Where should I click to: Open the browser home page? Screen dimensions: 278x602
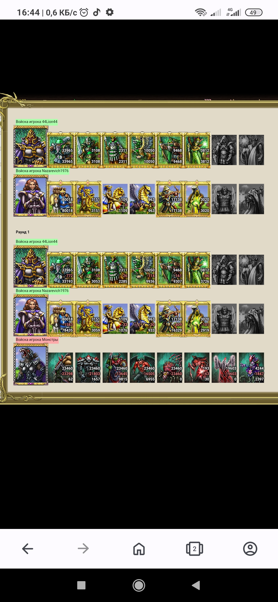139,549
